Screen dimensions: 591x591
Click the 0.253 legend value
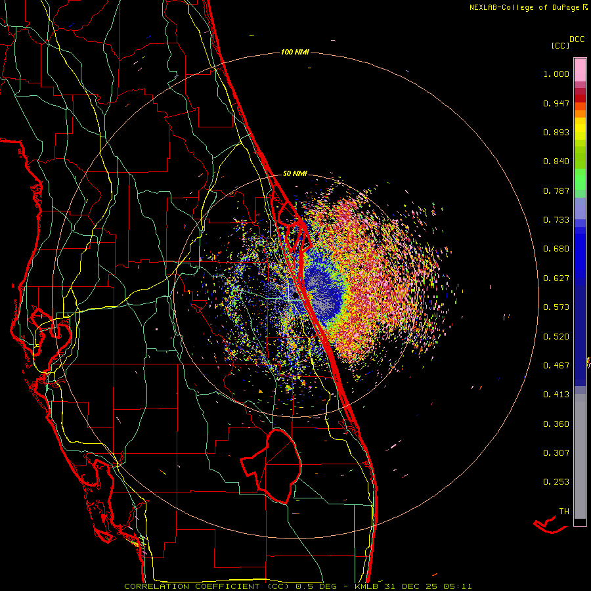556,482
